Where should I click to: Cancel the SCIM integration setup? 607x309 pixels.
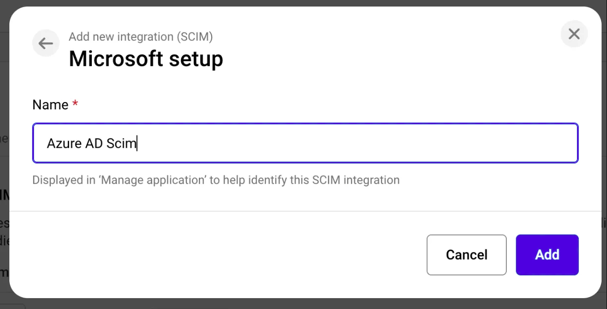[466, 255]
